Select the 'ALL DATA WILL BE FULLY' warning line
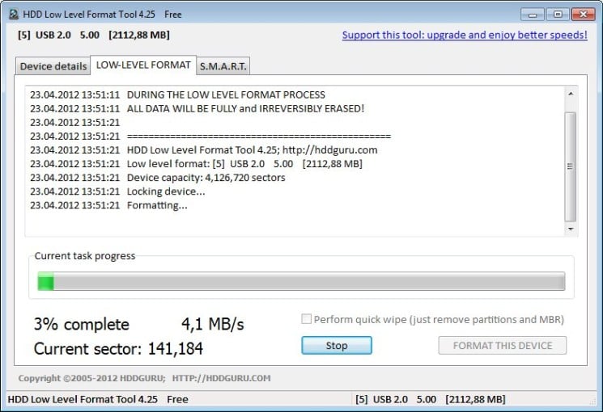 tap(197, 109)
